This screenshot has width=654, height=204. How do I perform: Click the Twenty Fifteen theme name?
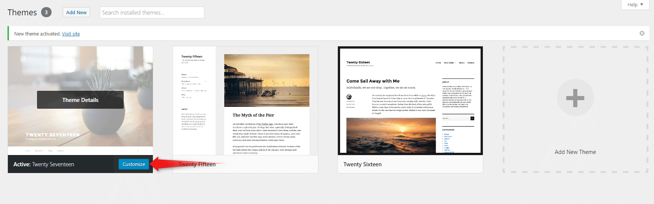[x=197, y=164]
